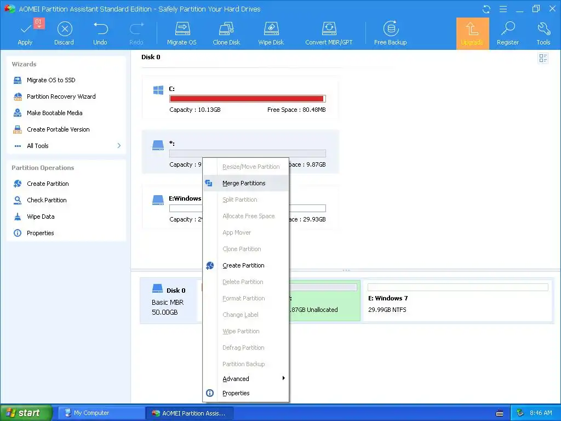Launch the Clone Disk tool
Image resolution: width=561 pixels, height=421 pixels.
click(226, 33)
